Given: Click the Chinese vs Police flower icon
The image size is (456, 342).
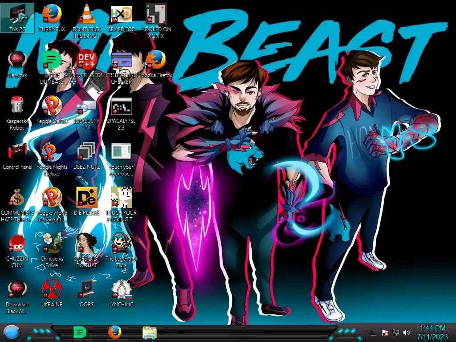Looking at the screenshot, I should (52, 251).
